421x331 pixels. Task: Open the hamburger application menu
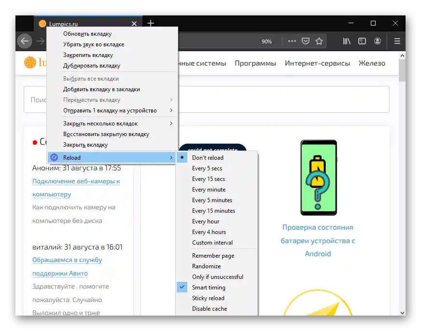point(397,41)
